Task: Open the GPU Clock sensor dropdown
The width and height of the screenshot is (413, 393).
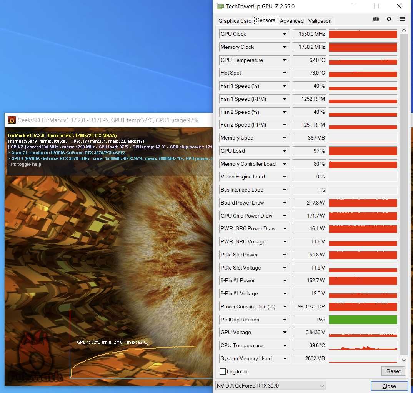Action: (x=285, y=34)
